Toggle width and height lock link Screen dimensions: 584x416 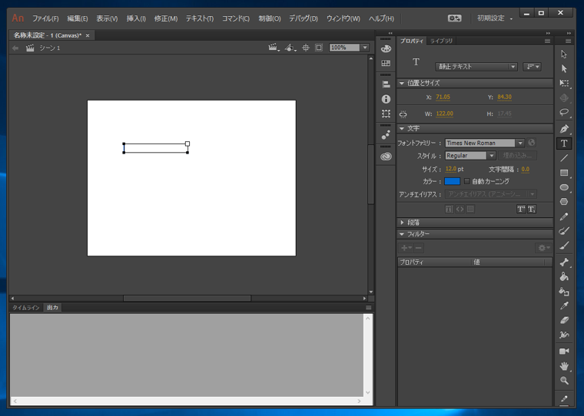403,114
